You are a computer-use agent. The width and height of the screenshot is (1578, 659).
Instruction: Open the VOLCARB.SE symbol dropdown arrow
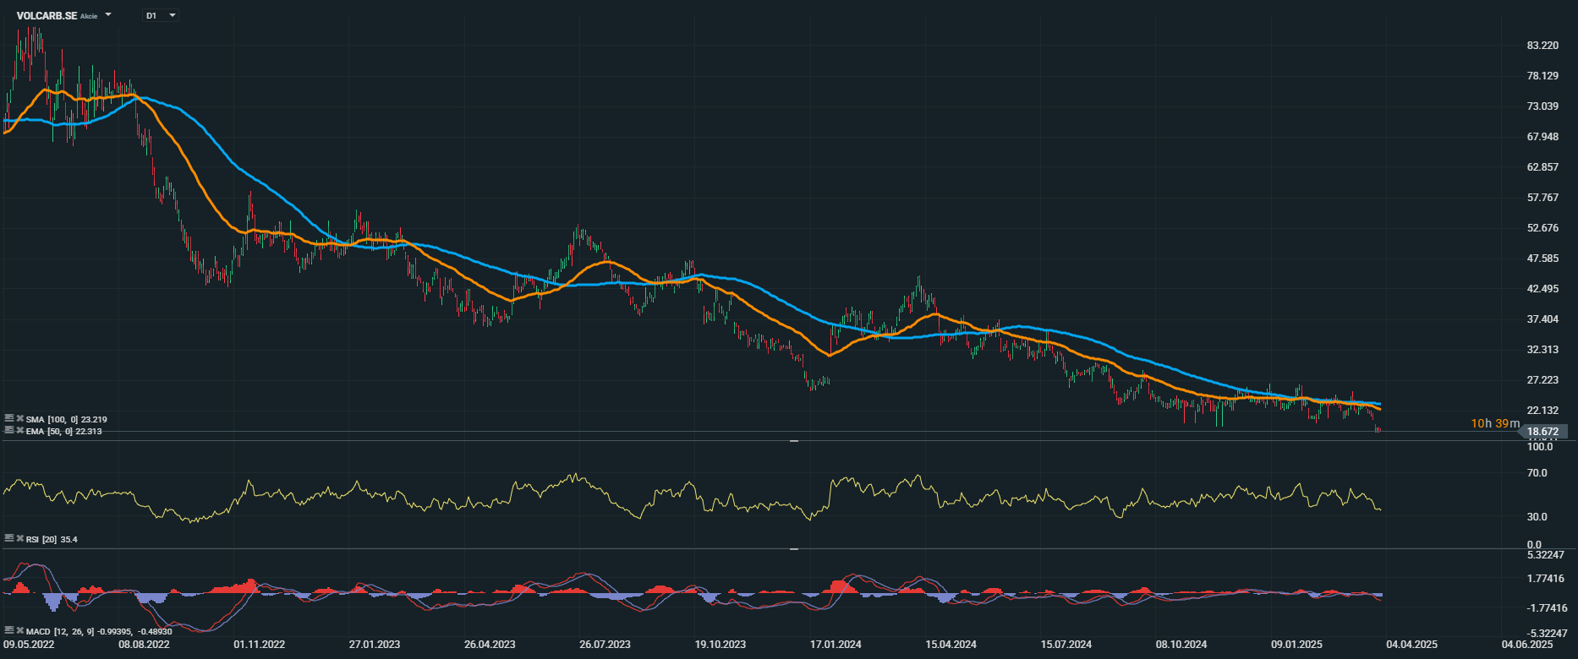(x=108, y=15)
